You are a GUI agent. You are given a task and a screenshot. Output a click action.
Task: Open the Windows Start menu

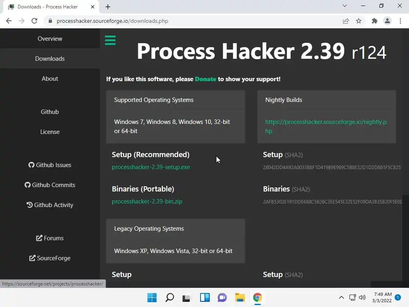[152, 297]
